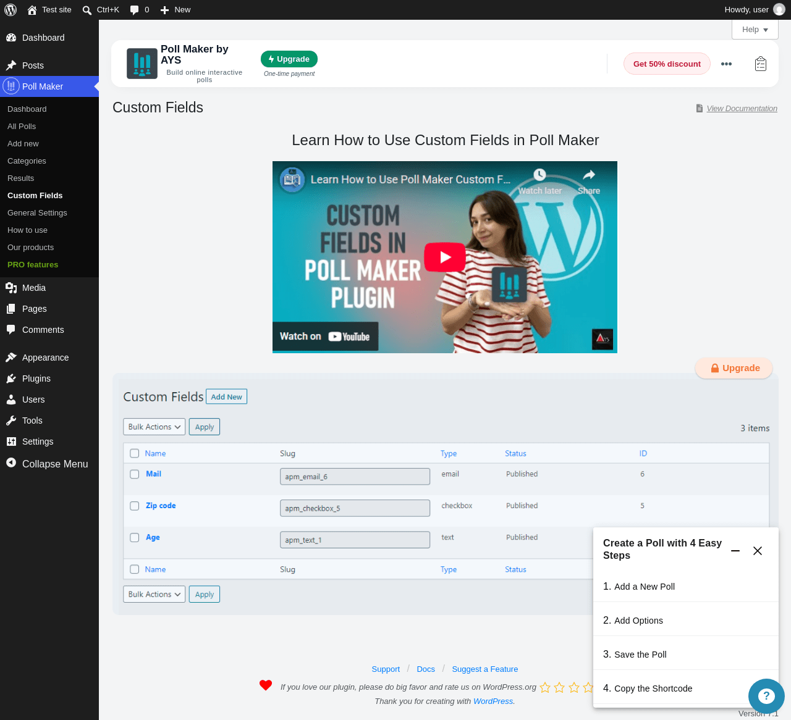
Task: Open the comments bubble in admin bar
Action: click(134, 10)
